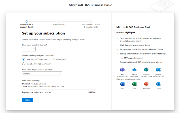The image size is (179, 113).
Task: Click 'How many people is this for?' label
Action: tap(35, 45)
